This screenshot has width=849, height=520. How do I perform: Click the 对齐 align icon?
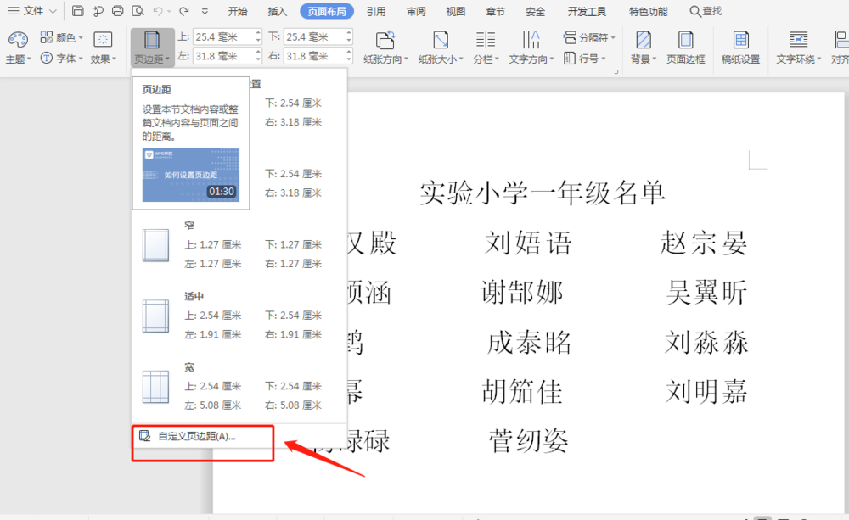[841, 41]
